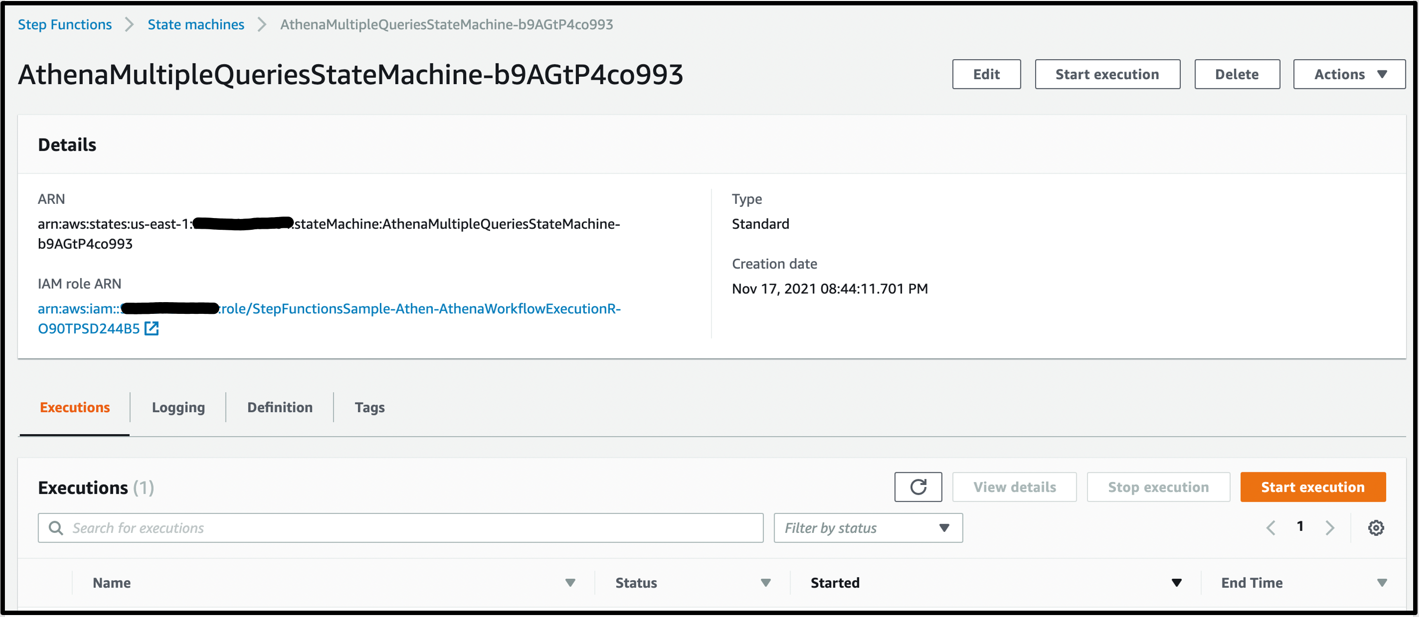Navigate to State machines breadcrumb link
The image size is (1419, 617).
[x=196, y=24]
